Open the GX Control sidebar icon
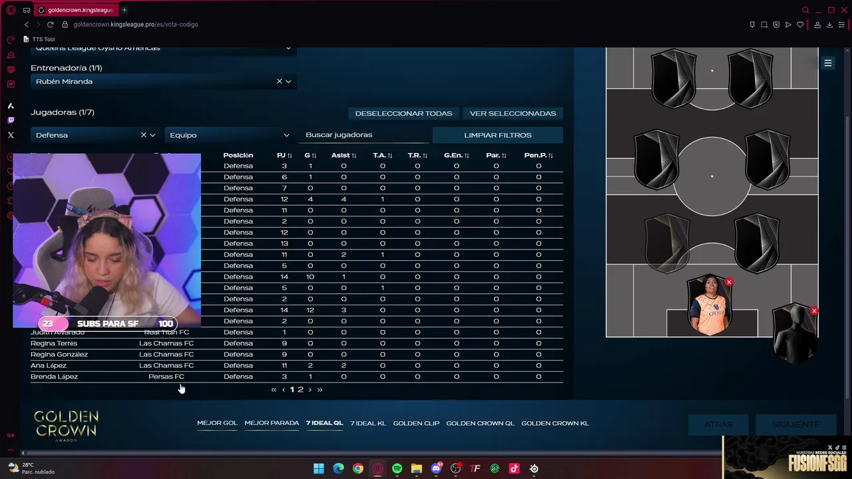 point(11,40)
